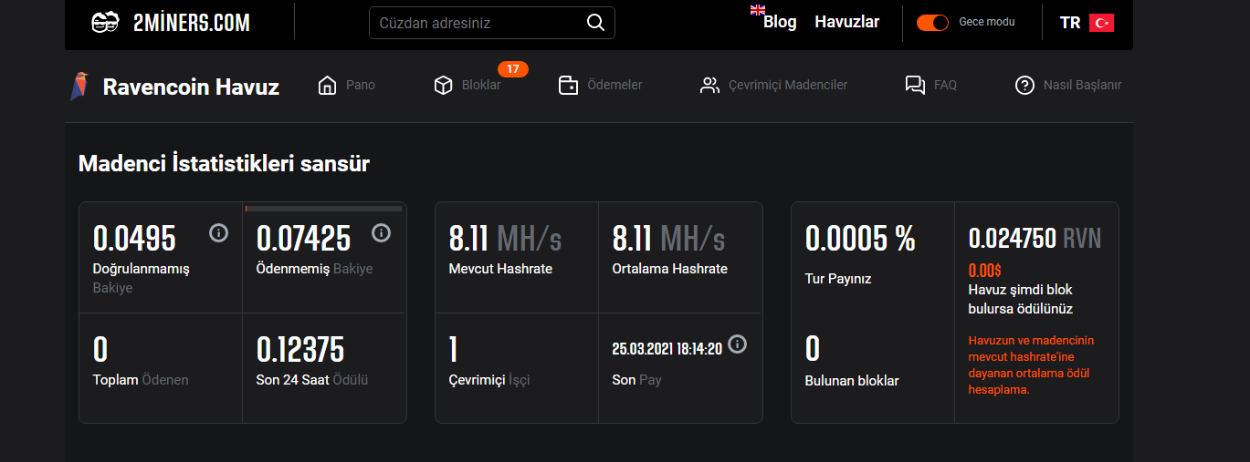
Task: Open the Çevrimiçi Madenciler tab
Action: [774, 86]
